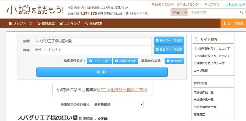Click the ログイン link
Image resolution: width=246 pixels, height=121 pixels.
[213, 4]
